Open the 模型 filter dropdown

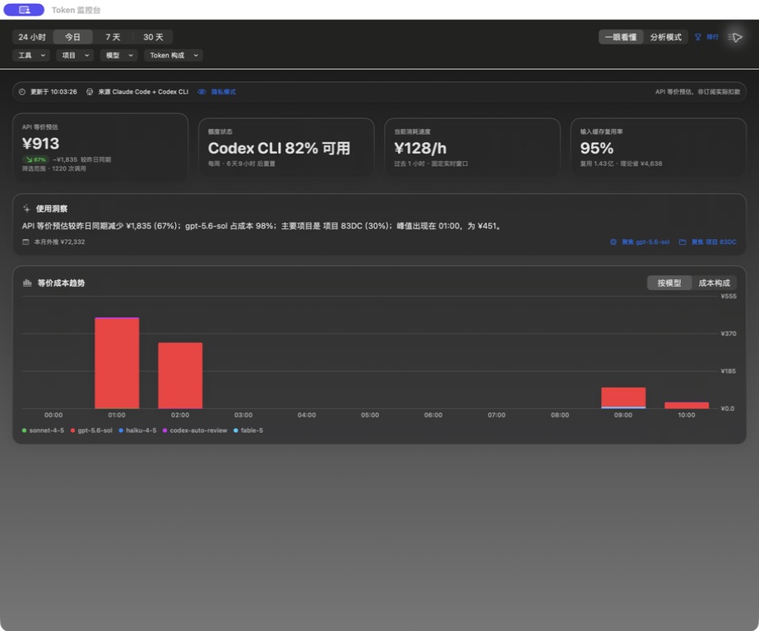[x=119, y=56]
